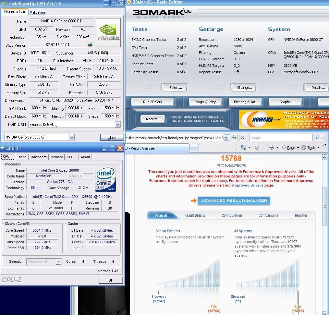Click the BIOS save chip icon
Screen dimensions: 329x315
point(90,45)
